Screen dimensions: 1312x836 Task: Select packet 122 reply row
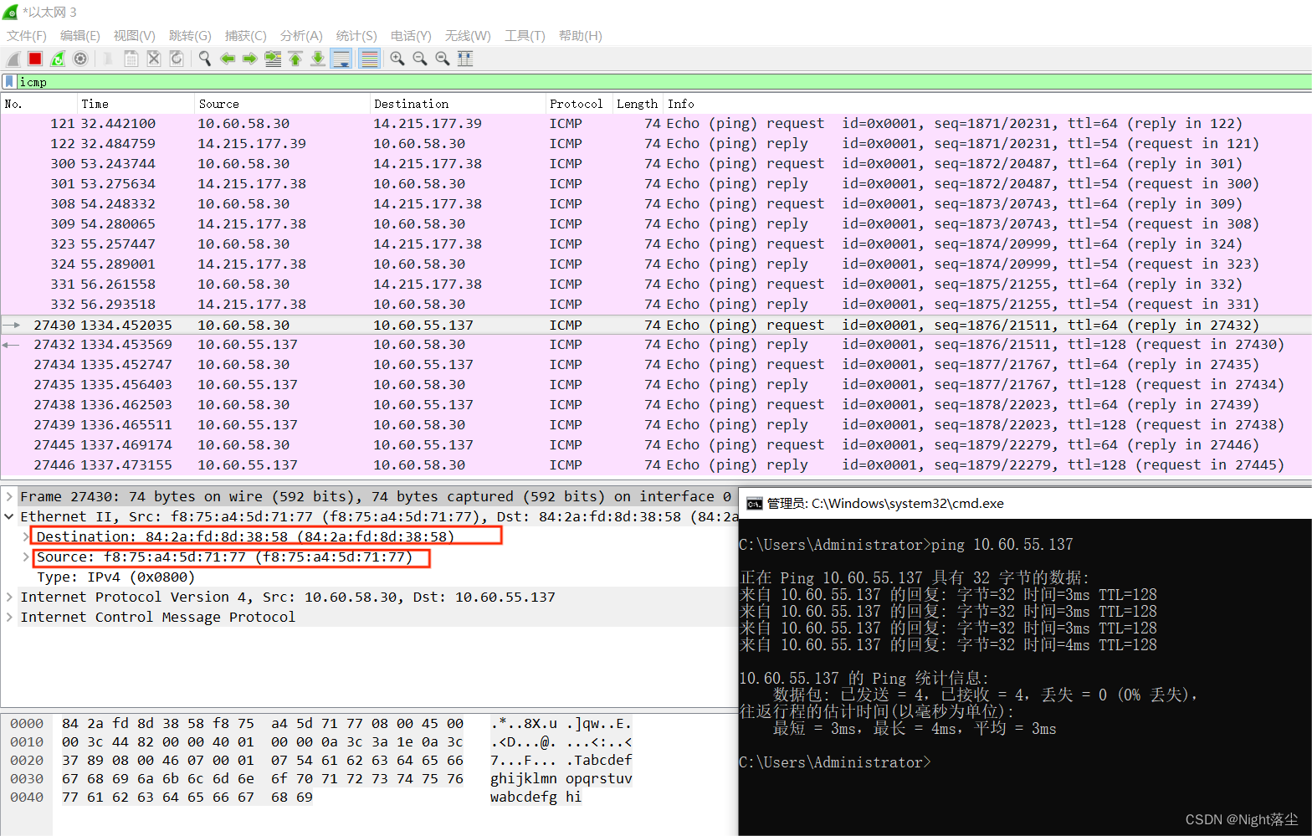(x=656, y=144)
